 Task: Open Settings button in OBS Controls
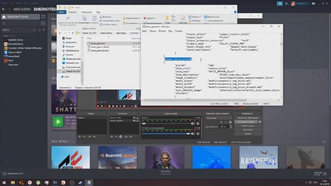pos(248,130)
